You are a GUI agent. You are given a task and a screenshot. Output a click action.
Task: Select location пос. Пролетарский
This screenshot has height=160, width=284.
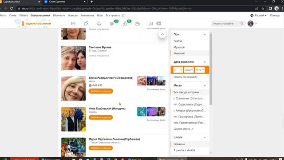[x=190, y=123]
